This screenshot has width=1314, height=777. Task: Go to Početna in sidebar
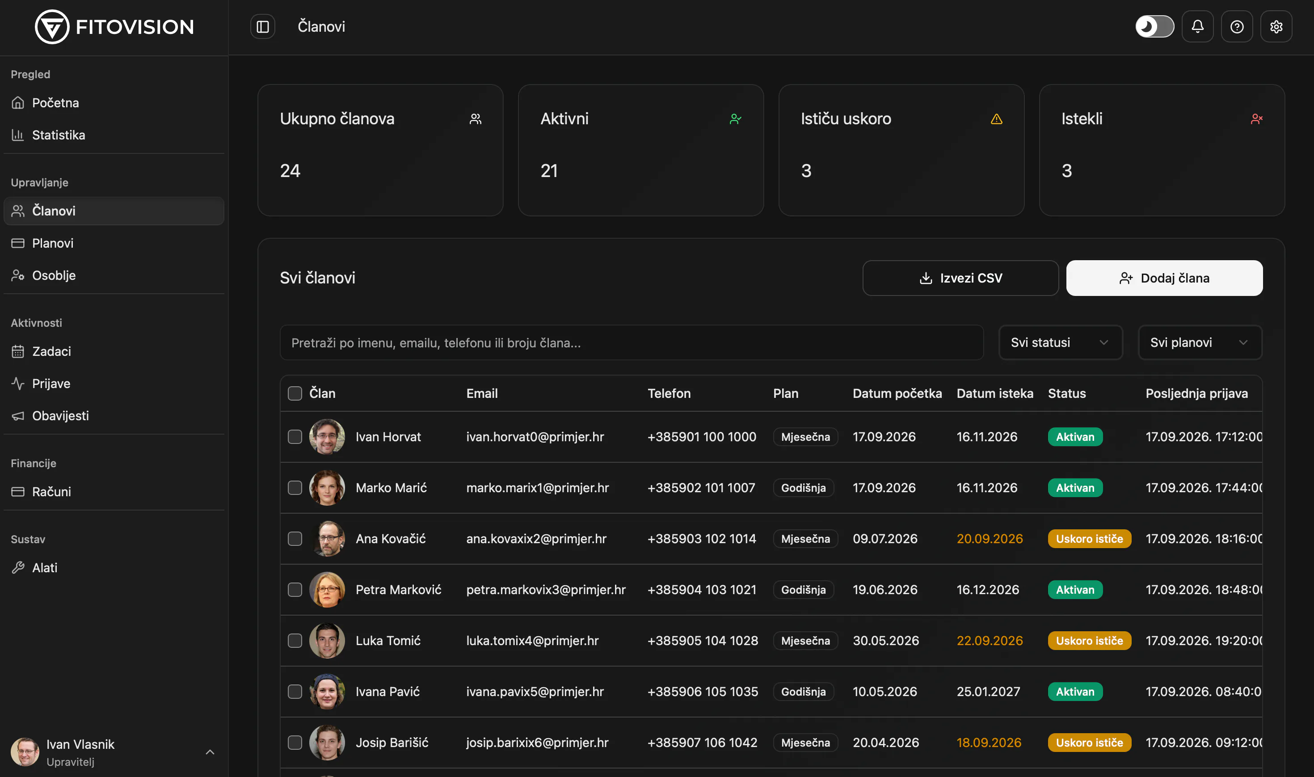coord(114,103)
